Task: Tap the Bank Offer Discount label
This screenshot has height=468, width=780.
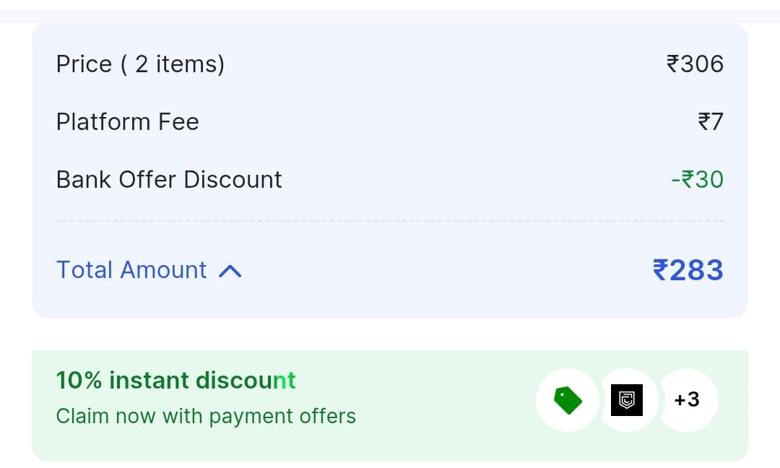Action: [169, 179]
